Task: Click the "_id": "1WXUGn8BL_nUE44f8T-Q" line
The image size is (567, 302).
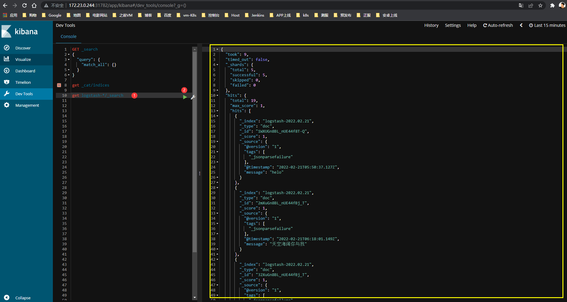Action: pos(274,131)
